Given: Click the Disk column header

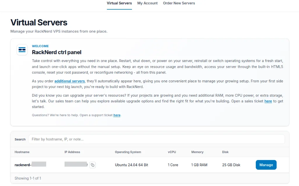Looking at the screenshot, I should [225, 152].
